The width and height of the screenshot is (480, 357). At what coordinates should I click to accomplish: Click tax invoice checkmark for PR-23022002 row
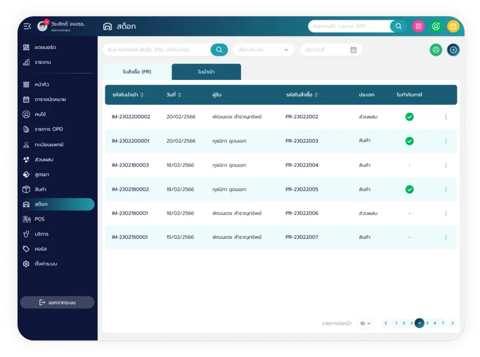pos(409,117)
